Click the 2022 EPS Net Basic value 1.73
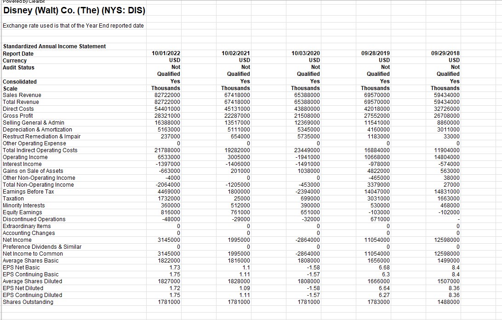 175,268
